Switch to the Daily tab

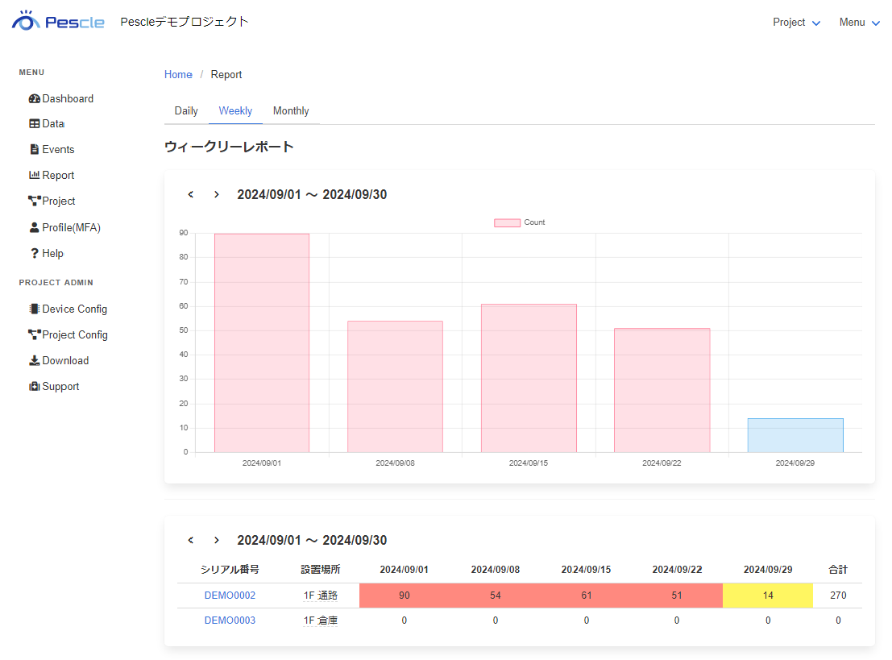pyautogui.click(x=186, y=111)
